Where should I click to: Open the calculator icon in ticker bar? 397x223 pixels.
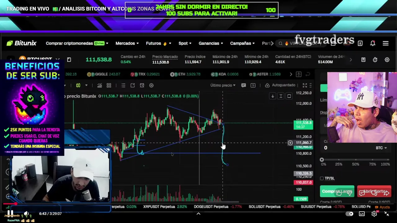(x=363, y=59)
